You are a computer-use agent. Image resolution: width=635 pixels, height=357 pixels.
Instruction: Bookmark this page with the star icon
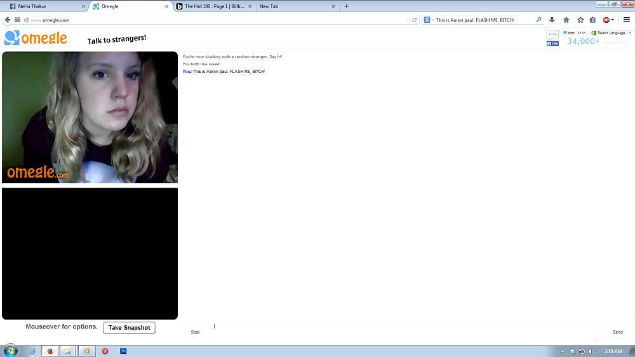point(580,20)
